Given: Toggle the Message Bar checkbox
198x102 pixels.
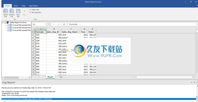Looking at the screenshot, I should point(30,12).
